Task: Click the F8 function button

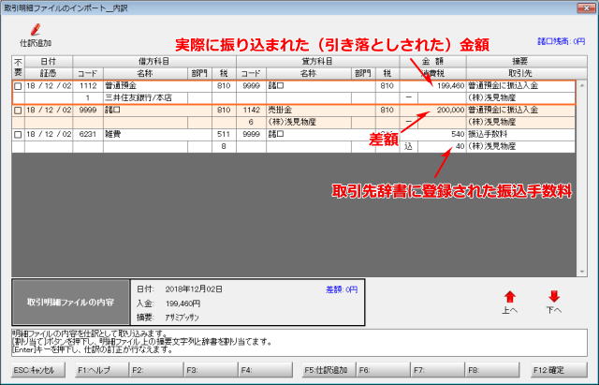Action: pyautogui.click(x=492, y=370)
